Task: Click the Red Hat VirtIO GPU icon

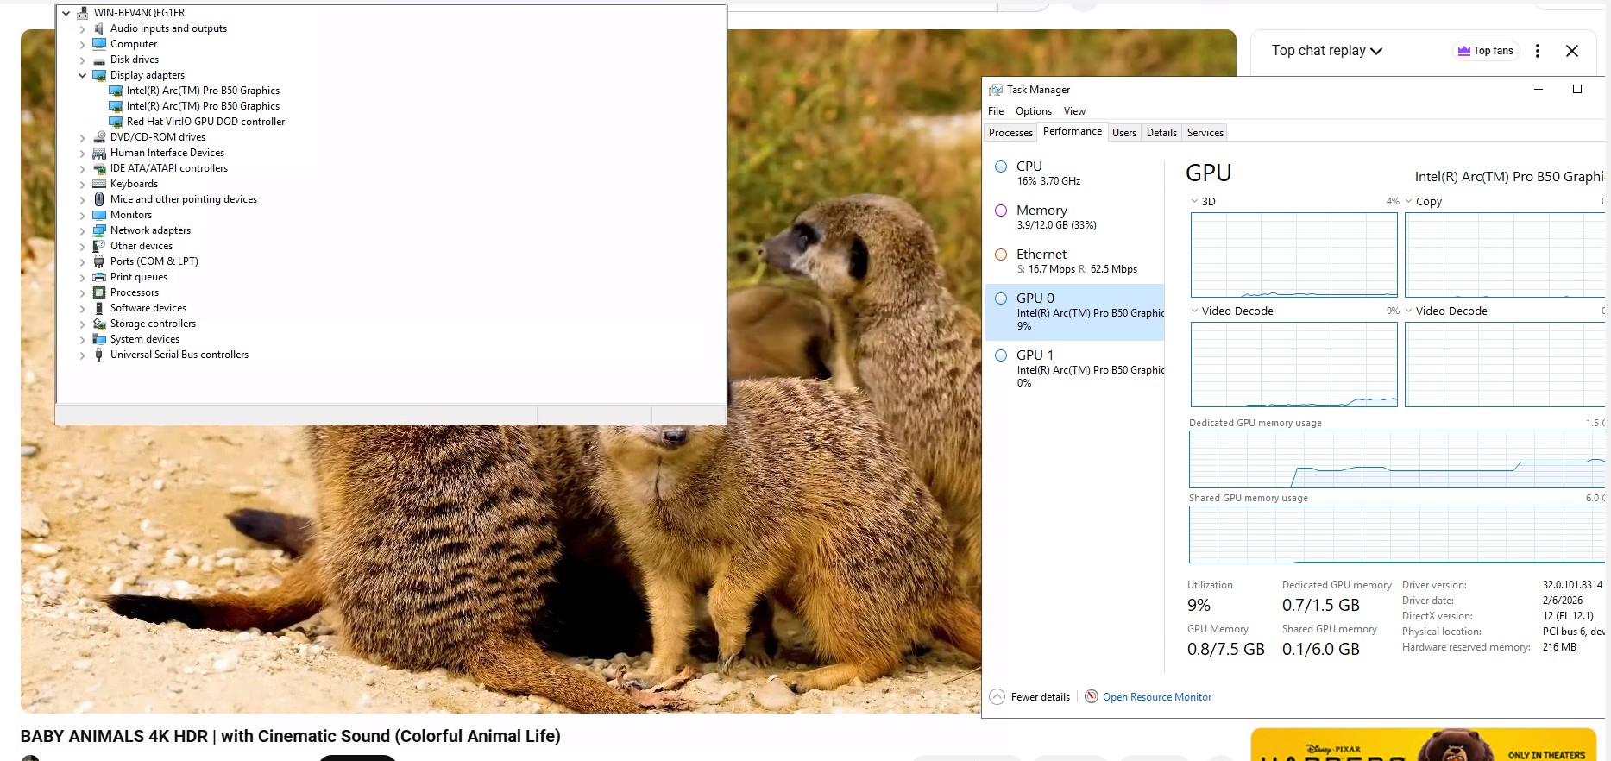Action: (116, 122)
